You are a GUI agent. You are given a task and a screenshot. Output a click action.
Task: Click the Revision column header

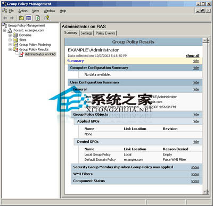pyautogui.click(x=170, y=129)
